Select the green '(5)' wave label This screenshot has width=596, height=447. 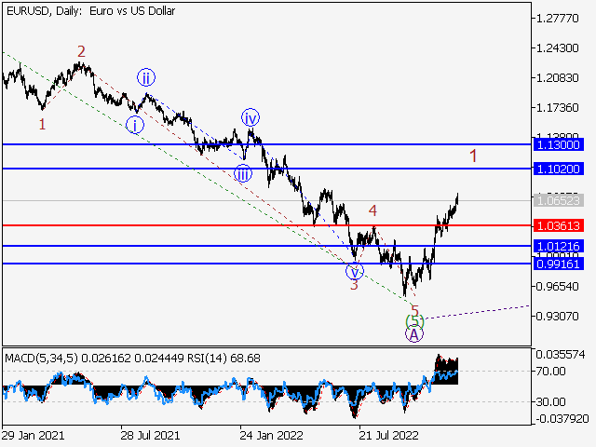(414, 321)
